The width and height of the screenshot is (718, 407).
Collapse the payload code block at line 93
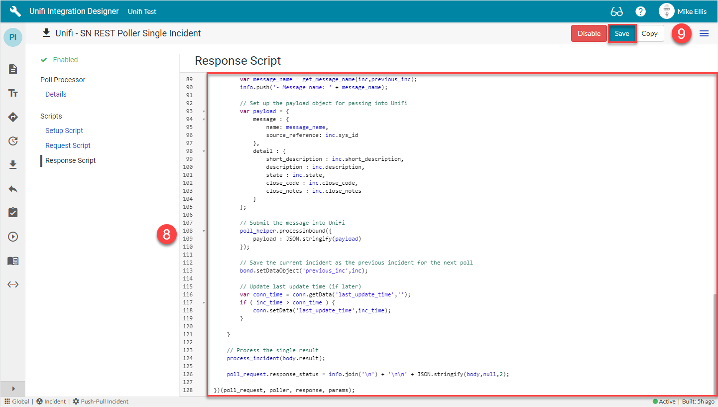[204, 111]
